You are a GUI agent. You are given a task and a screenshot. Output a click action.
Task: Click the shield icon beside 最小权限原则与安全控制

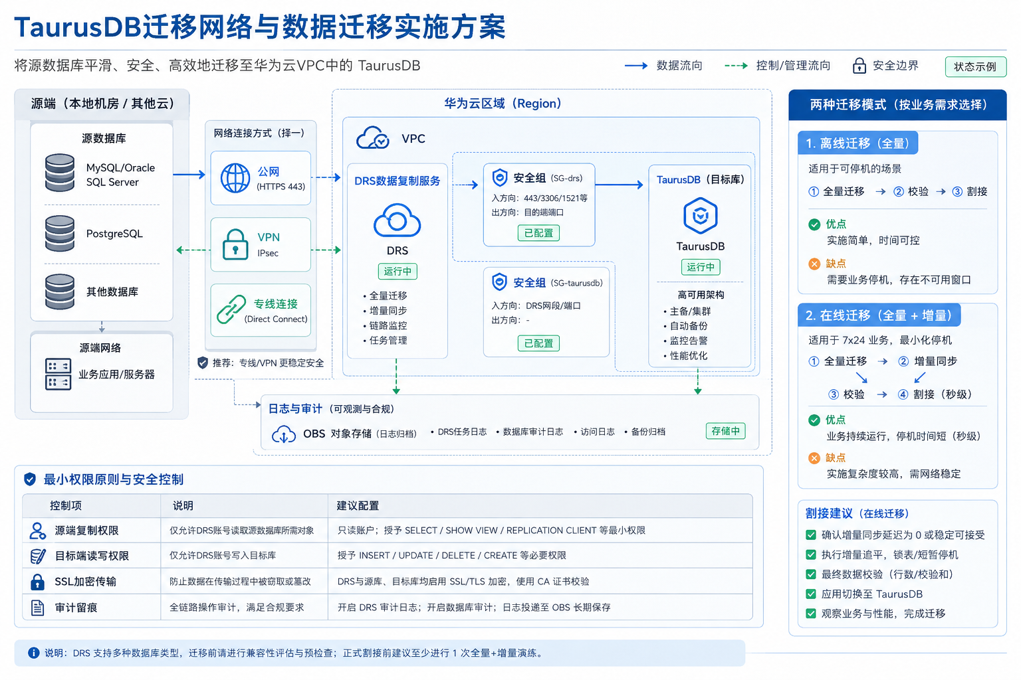pos(30,479)
